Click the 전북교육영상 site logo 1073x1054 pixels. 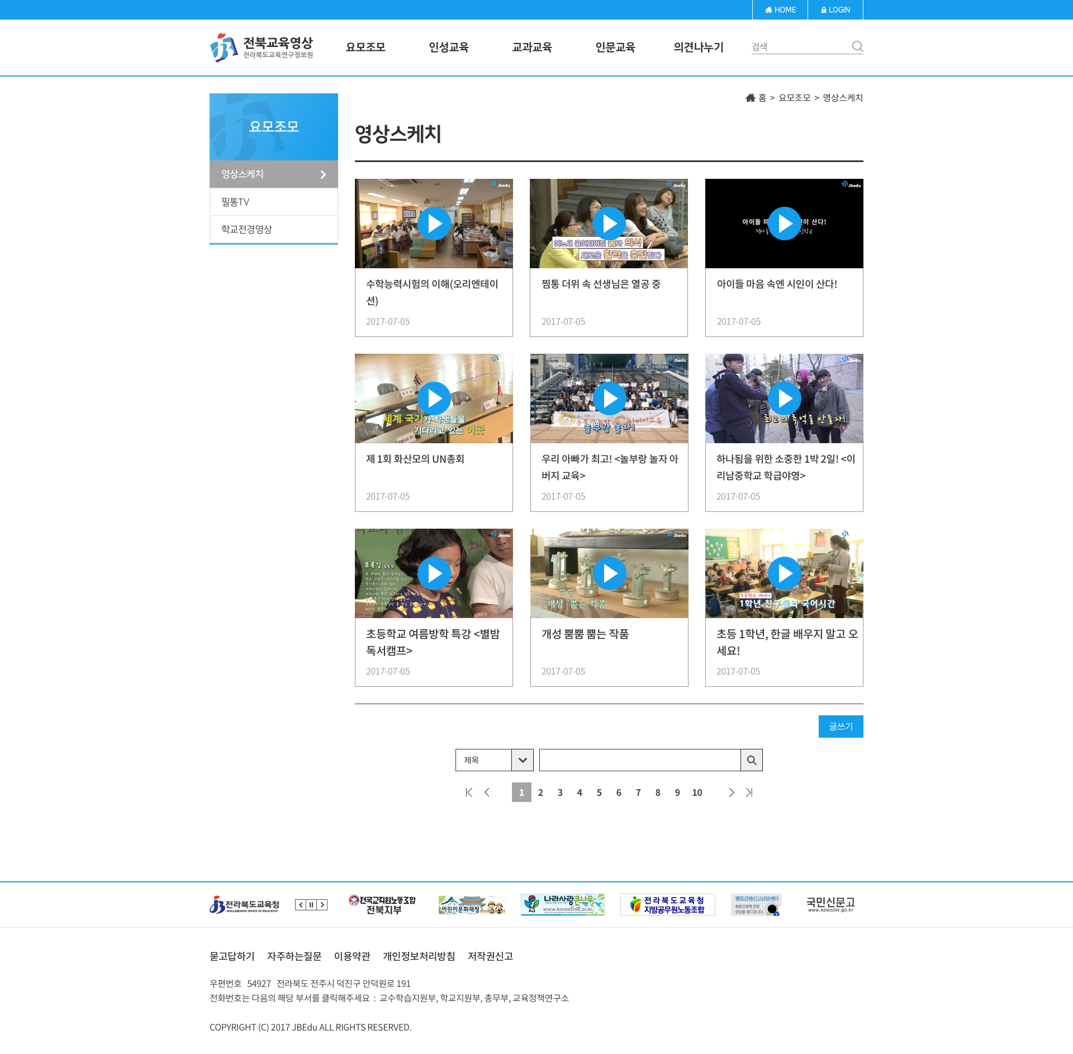tap(261, 48)
